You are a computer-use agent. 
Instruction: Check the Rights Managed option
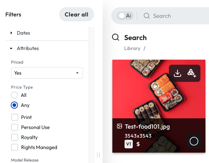pyautogui.click(x=15, y=147)
